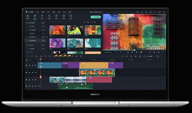Screen dimensions: 192x113
Task: Toggle the lock on the second timeline track
Action: click(x=30, y=73)
